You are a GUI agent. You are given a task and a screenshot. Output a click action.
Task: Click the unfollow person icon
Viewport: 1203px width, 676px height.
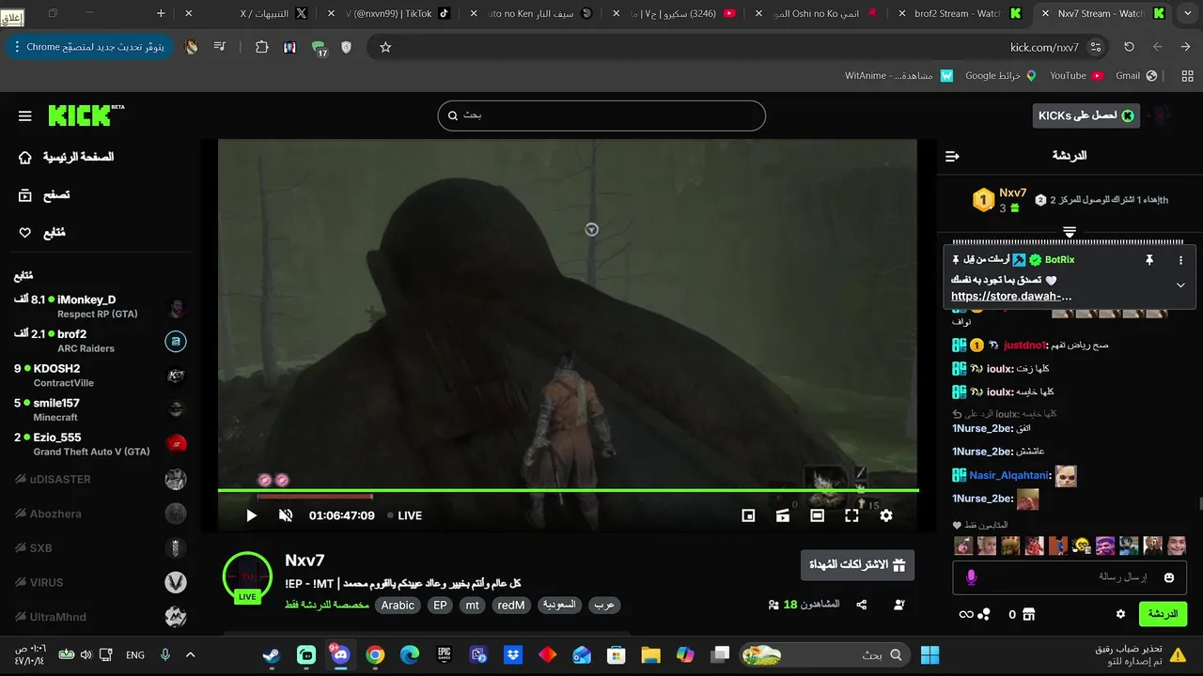coord(899,605)
